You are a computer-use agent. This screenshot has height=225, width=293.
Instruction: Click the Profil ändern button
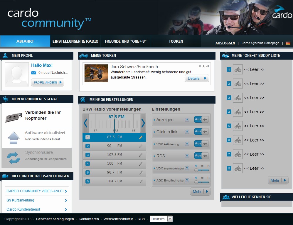48,82
